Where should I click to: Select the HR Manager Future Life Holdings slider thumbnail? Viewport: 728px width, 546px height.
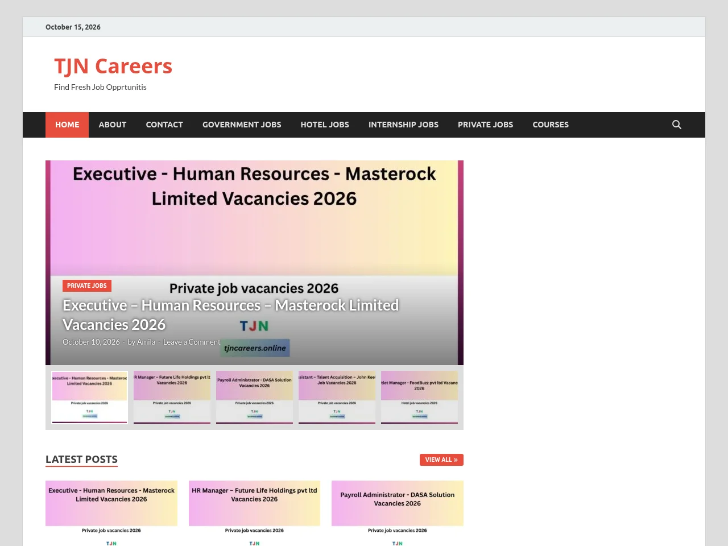172,397
